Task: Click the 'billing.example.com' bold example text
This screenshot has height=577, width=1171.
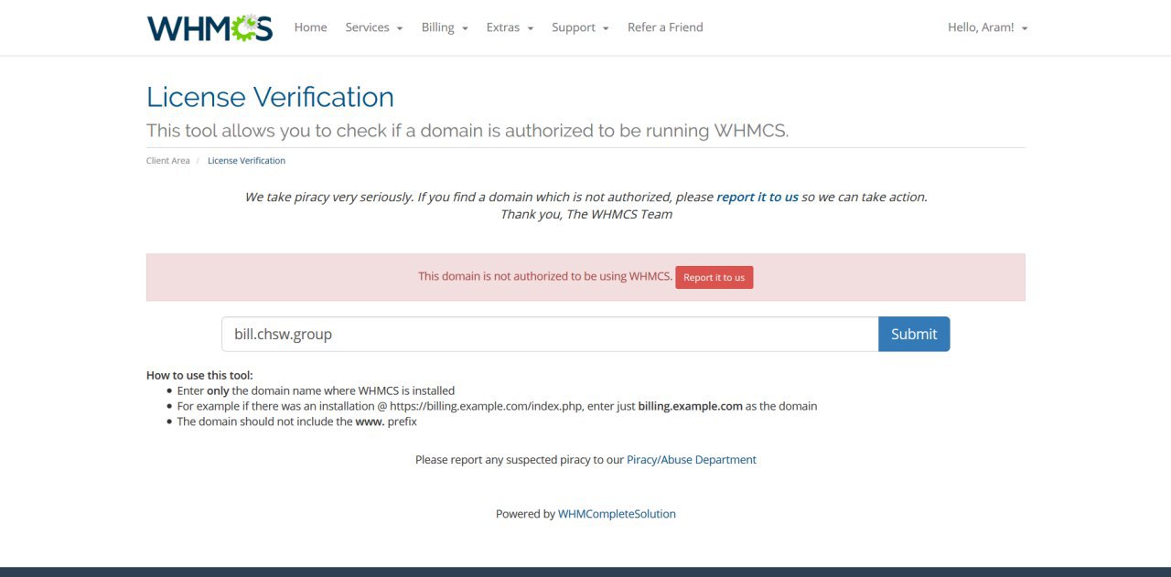Action: 690,406
